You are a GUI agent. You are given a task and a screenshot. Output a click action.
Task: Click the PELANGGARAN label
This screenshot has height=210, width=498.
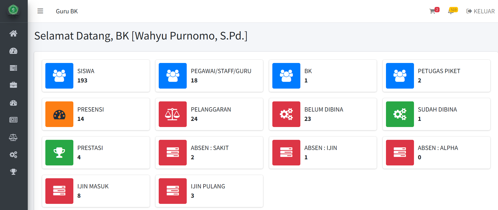coord(211,110)
